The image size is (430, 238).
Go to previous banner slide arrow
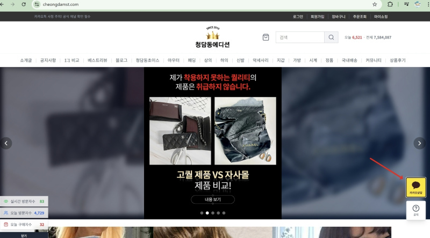point(6,143)
